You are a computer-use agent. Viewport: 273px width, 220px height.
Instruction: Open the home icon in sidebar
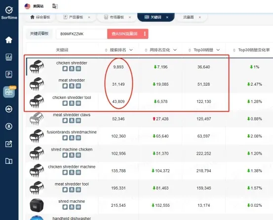point(9,40)
